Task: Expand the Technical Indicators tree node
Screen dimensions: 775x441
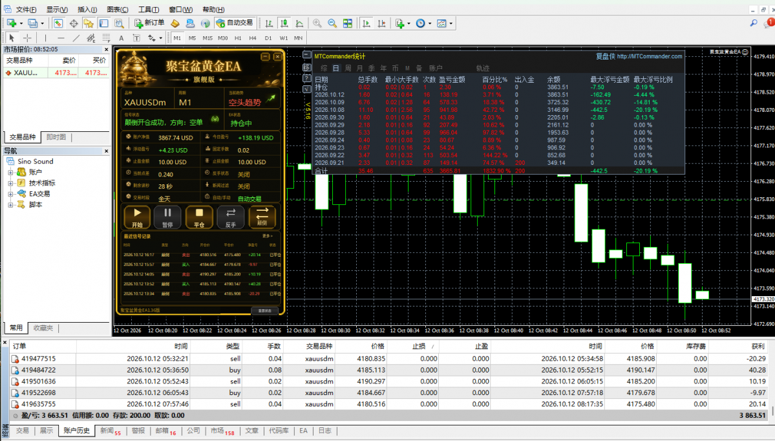Action: pos(10,184)
